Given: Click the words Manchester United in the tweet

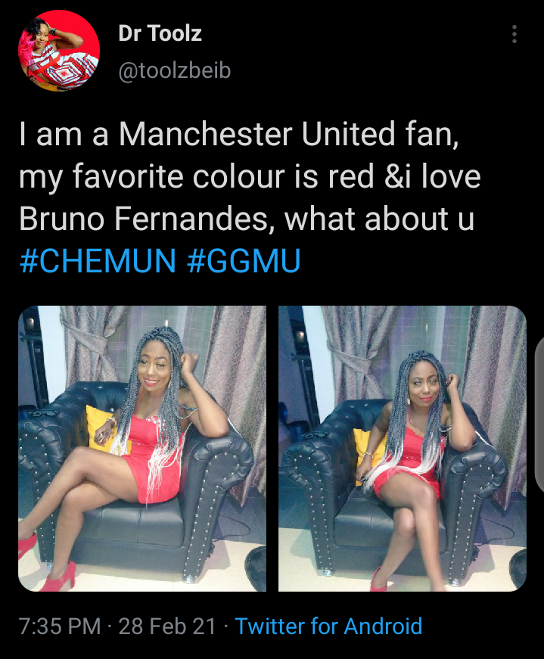Looking at the screenshot, I should coord(256,134).
